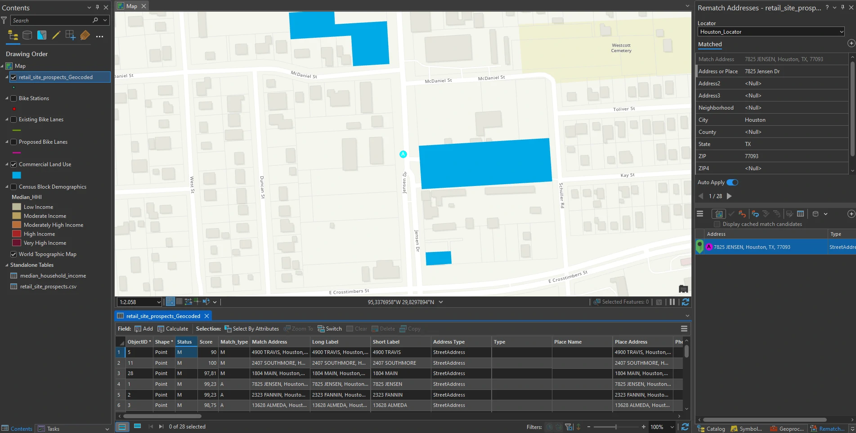Click the Contents filter funnel icon
This screenshot has height=433, width=856.
coord(4,20)
